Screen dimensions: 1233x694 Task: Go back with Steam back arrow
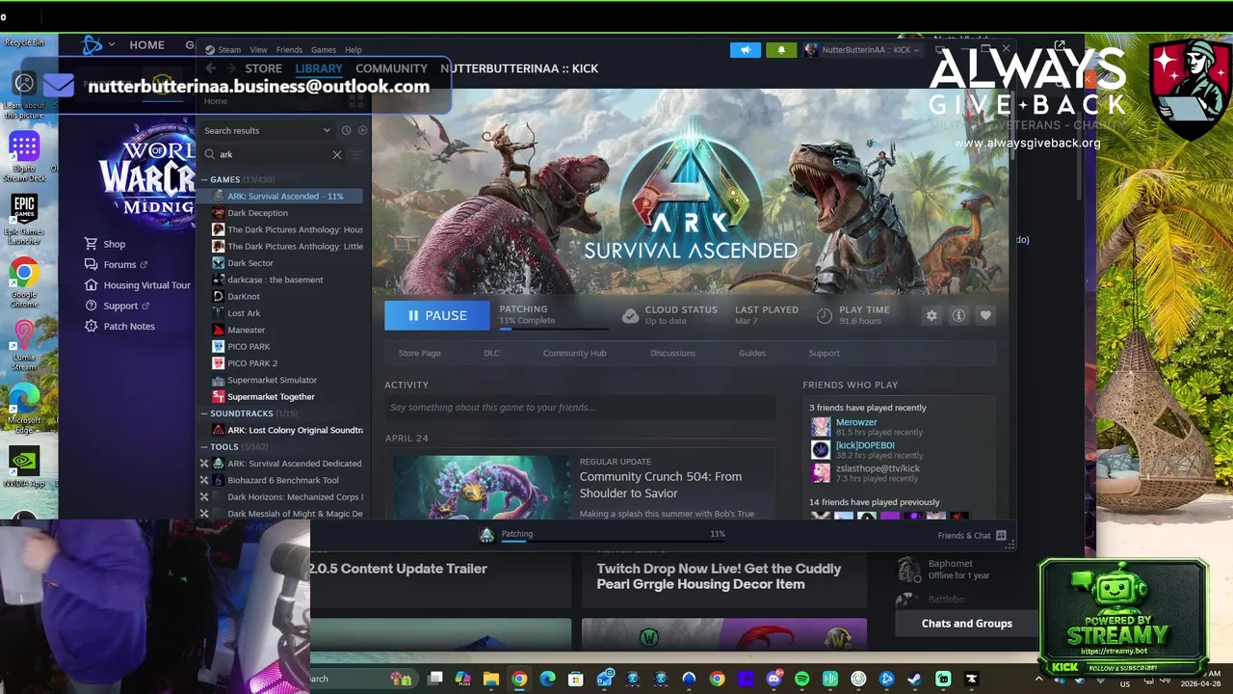click(x=210, y=68)
